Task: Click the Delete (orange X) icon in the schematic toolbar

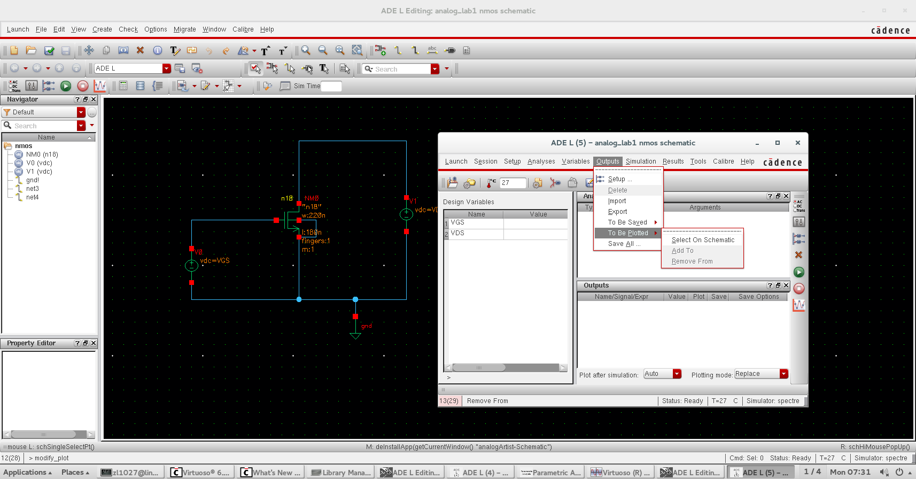Action: (x=140, y=50)
